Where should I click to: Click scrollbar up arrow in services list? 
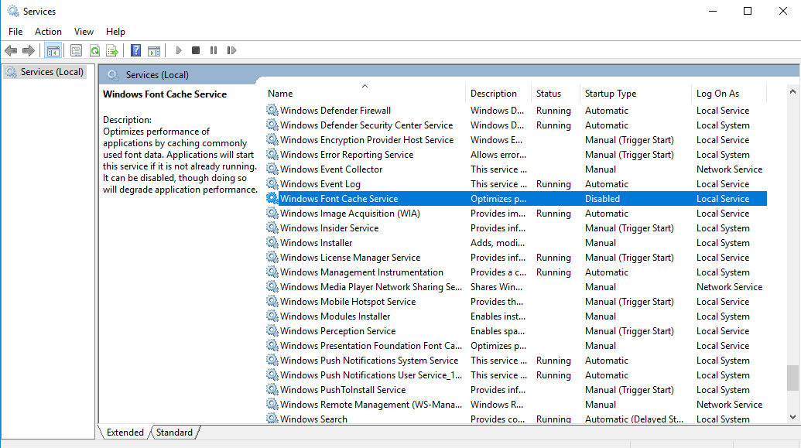click(792, 92)
